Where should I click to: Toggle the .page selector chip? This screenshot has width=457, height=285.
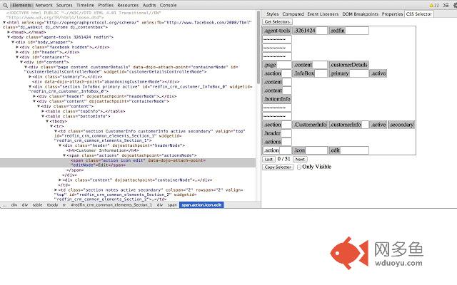point(270,65)
